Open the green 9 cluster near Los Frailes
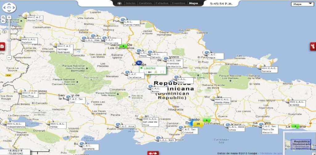The height and width of the screenshot is (155, 316). click(x=206, y=120)
